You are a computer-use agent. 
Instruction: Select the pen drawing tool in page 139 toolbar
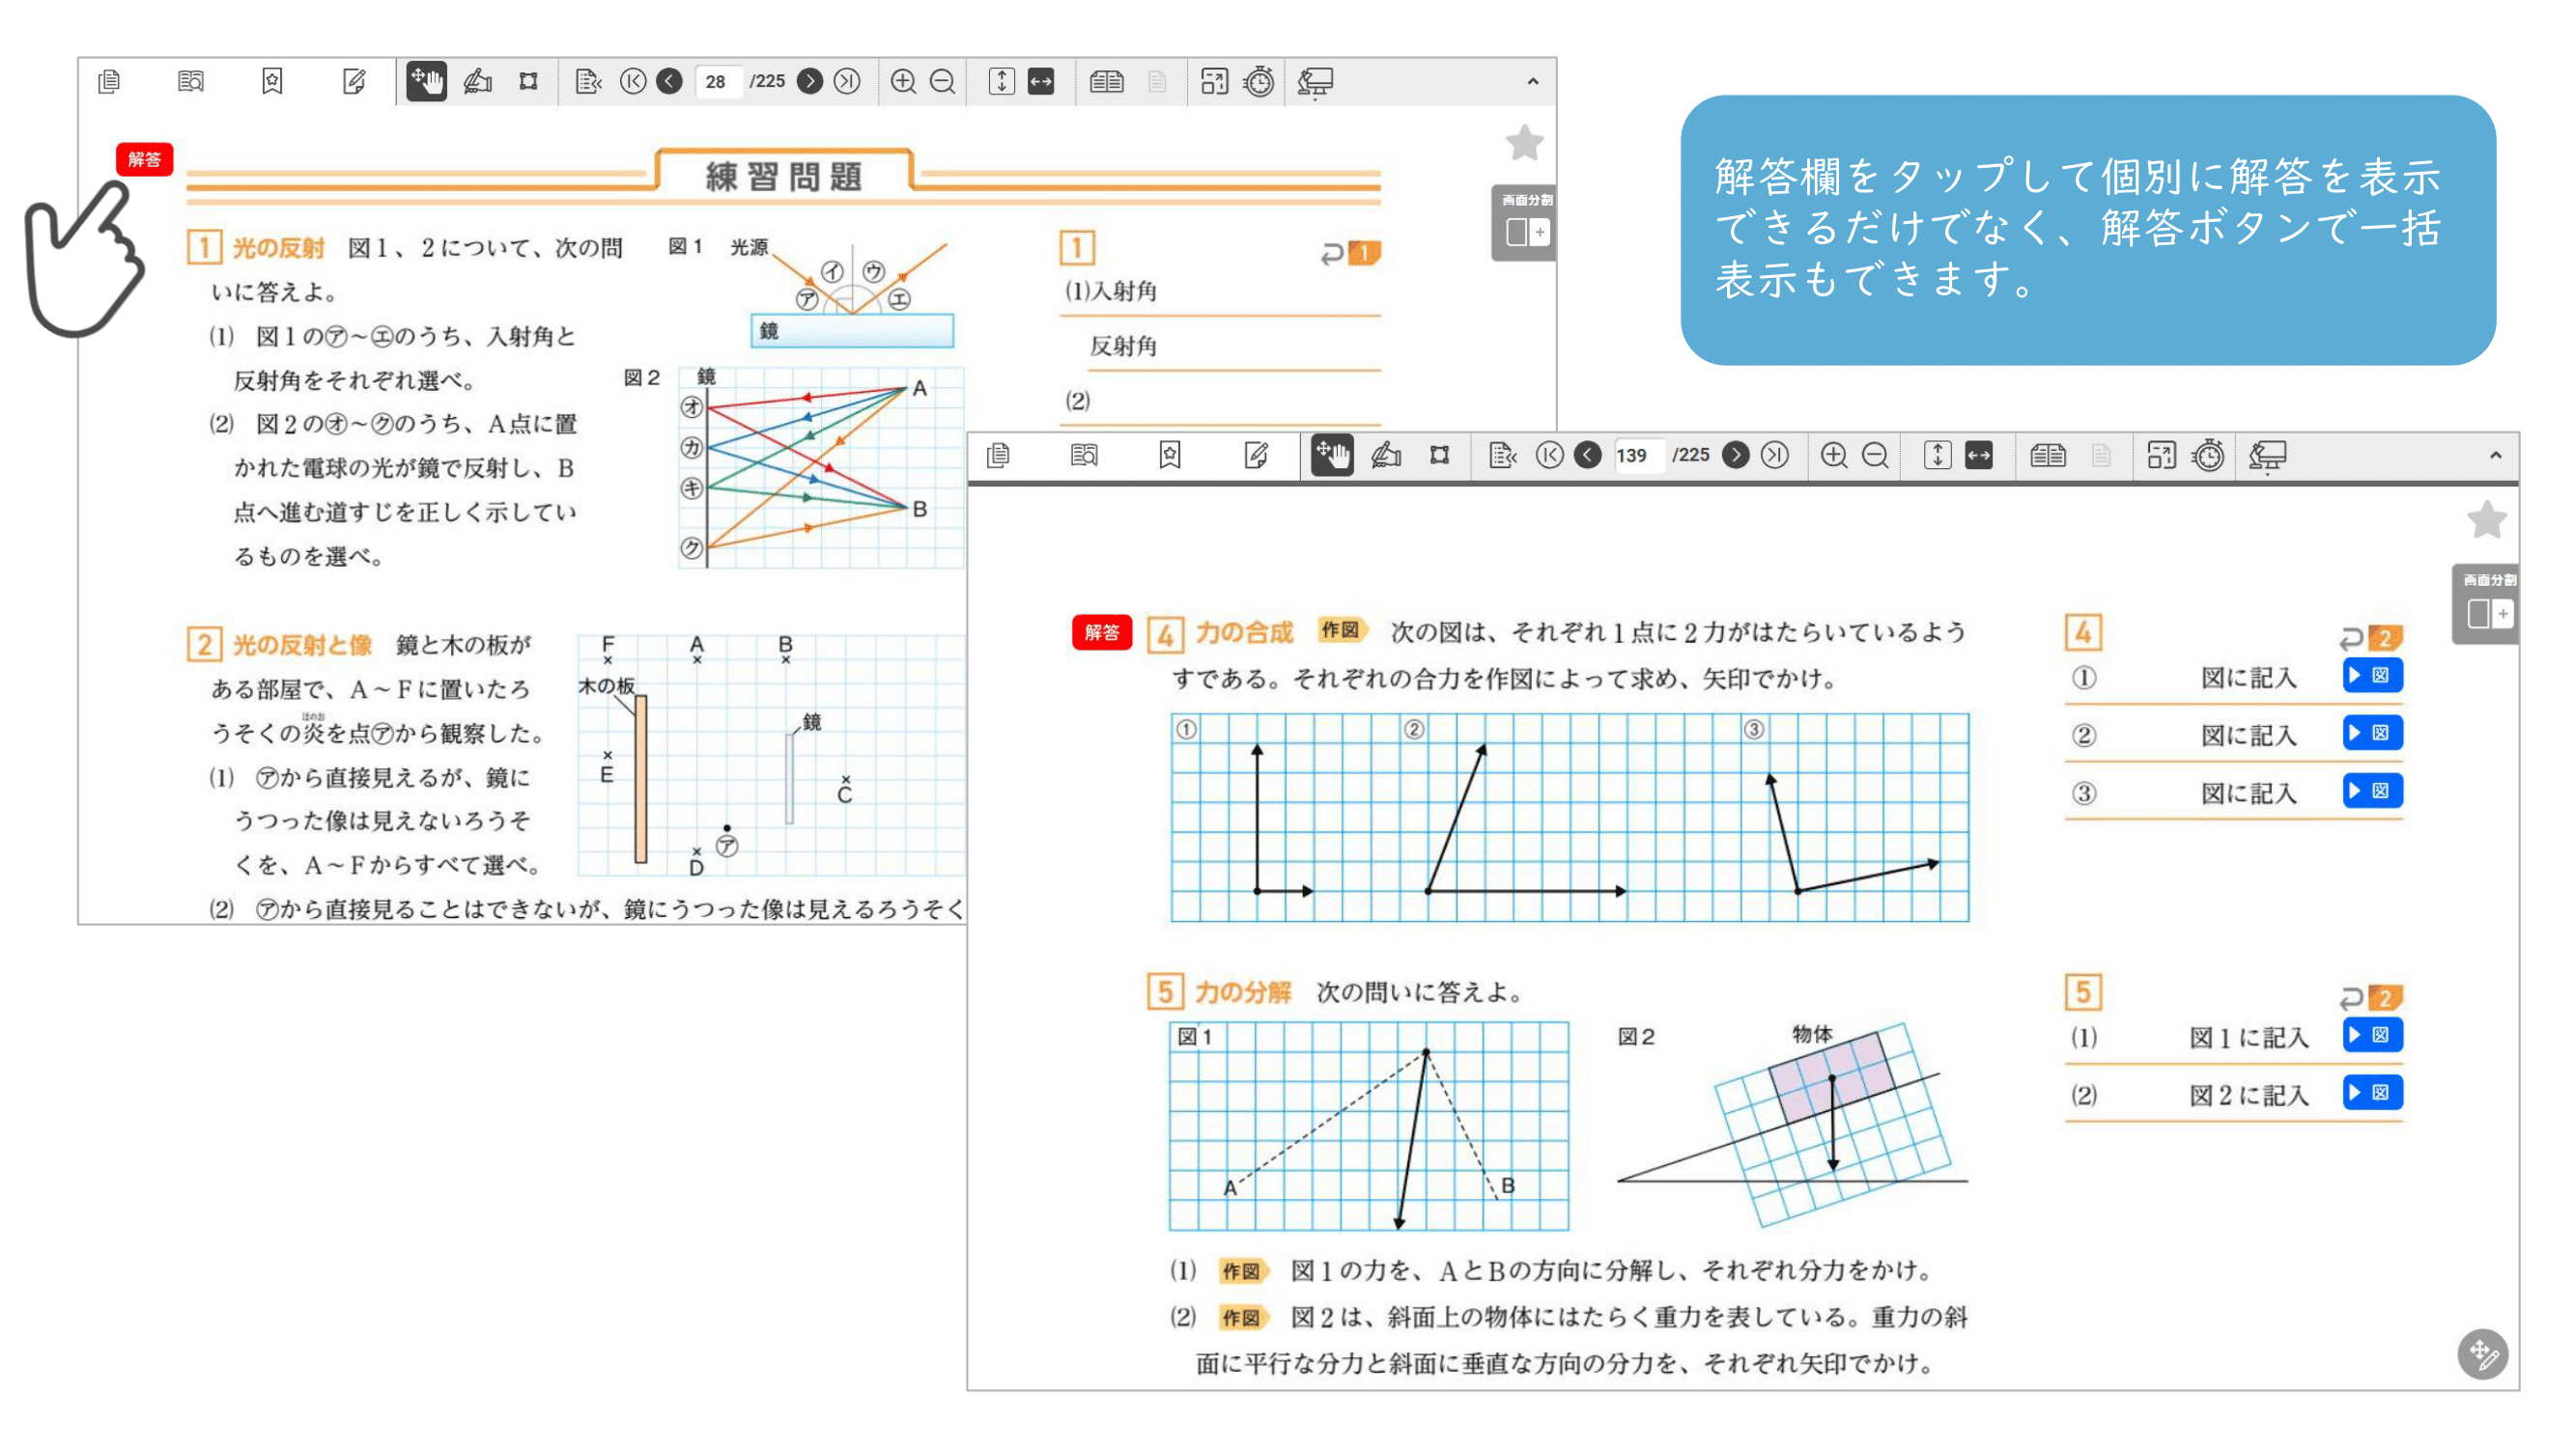tap(1385, 456)
